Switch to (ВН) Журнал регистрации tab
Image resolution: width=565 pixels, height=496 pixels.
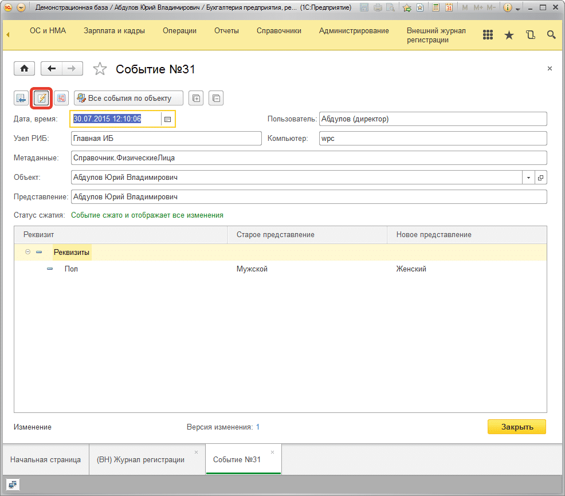coord(140,459)
